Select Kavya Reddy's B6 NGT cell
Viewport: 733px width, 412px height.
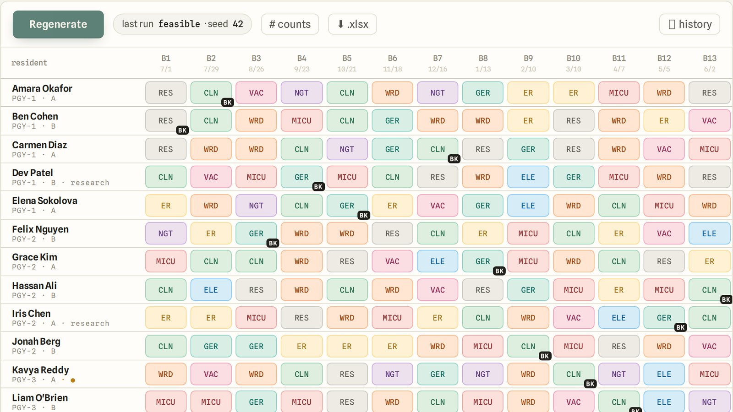click(392, 374)
